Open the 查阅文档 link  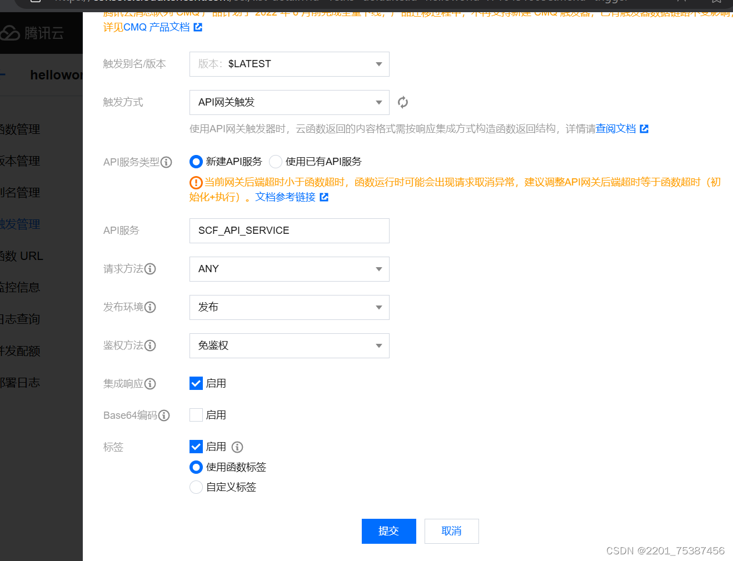point(616,129)
